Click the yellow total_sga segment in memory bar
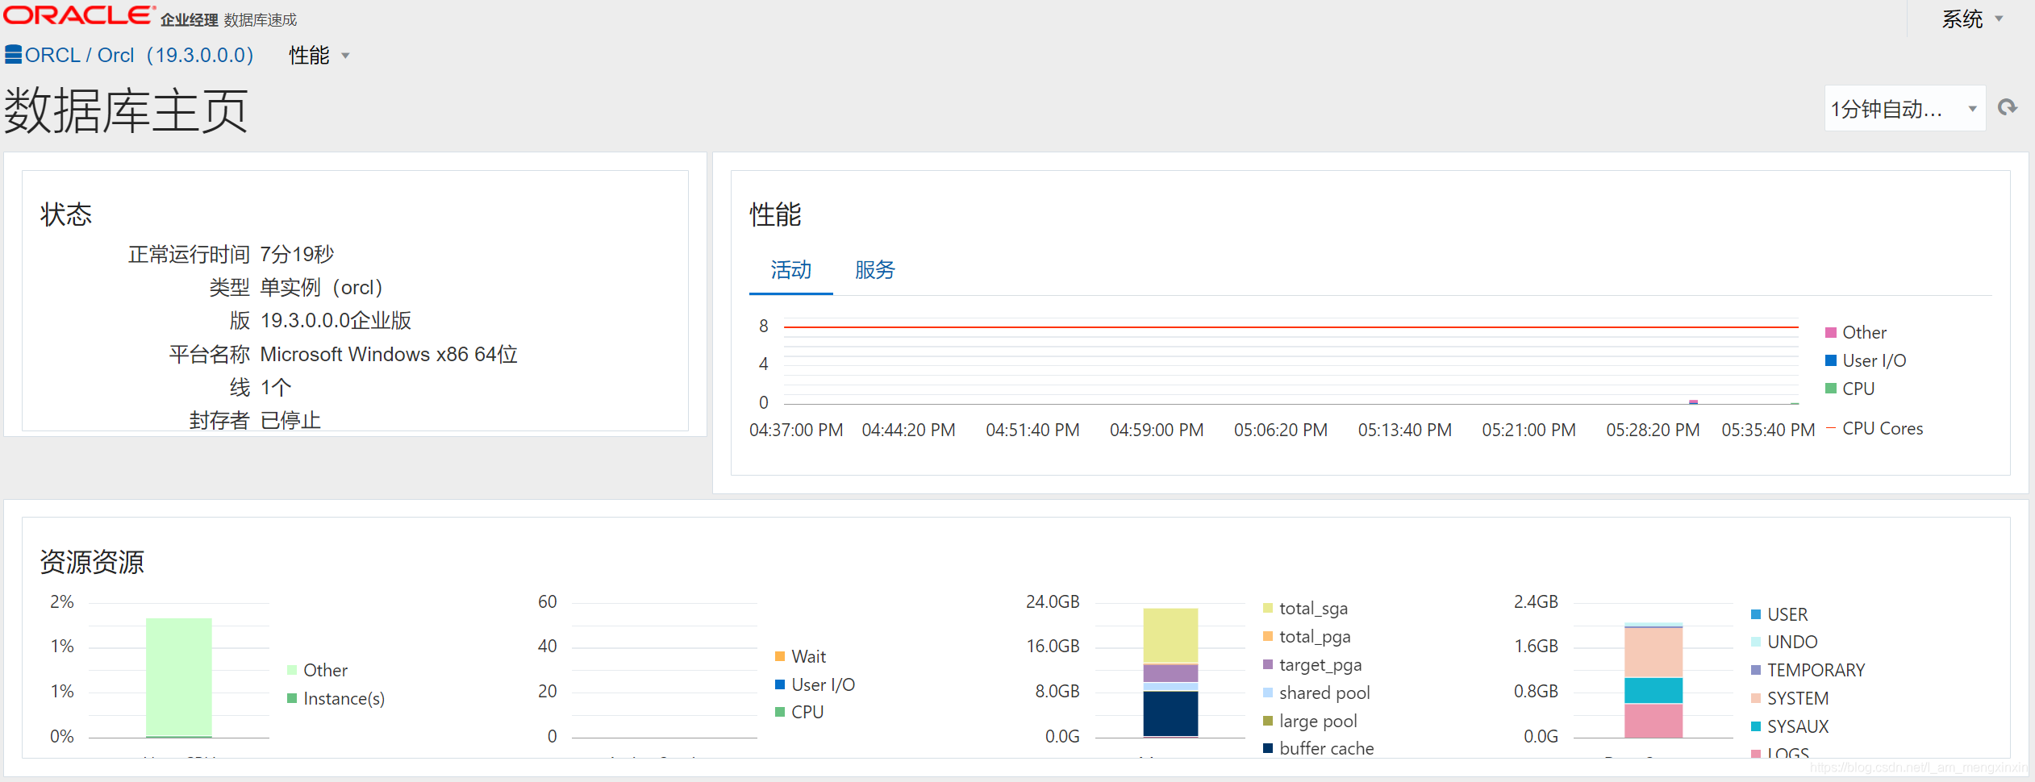Viewport: 2035px width, 782px height. coord(1170,635)
